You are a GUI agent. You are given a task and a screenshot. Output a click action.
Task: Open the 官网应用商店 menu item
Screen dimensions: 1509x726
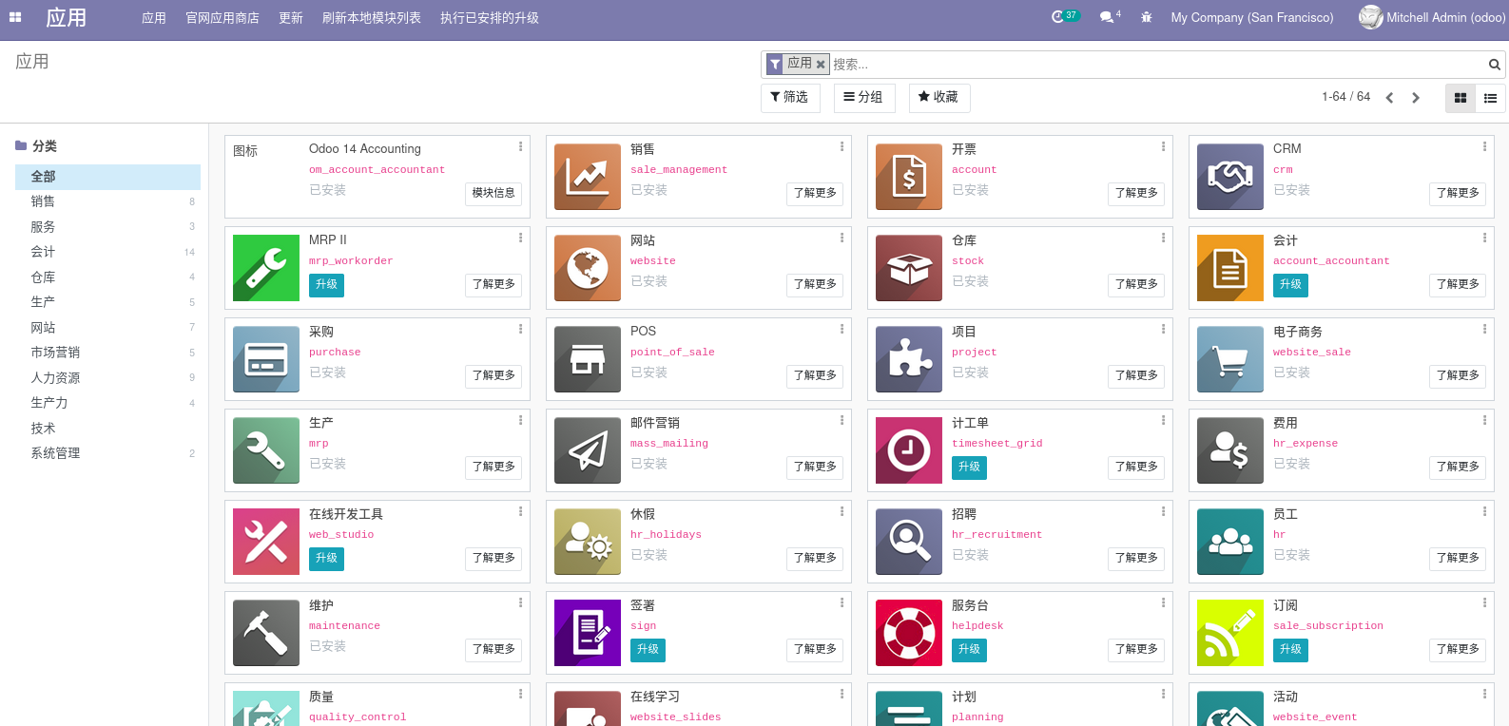[222, 18]
